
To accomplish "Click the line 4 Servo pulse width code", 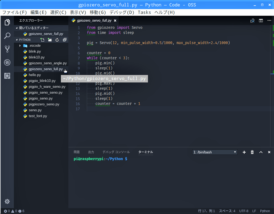I will pyautogui.click(x=158, y=43).
